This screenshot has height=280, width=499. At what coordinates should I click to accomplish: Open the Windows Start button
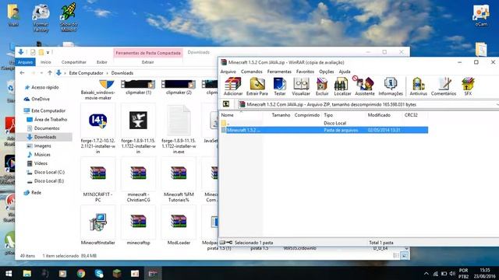tap(9, 273)
